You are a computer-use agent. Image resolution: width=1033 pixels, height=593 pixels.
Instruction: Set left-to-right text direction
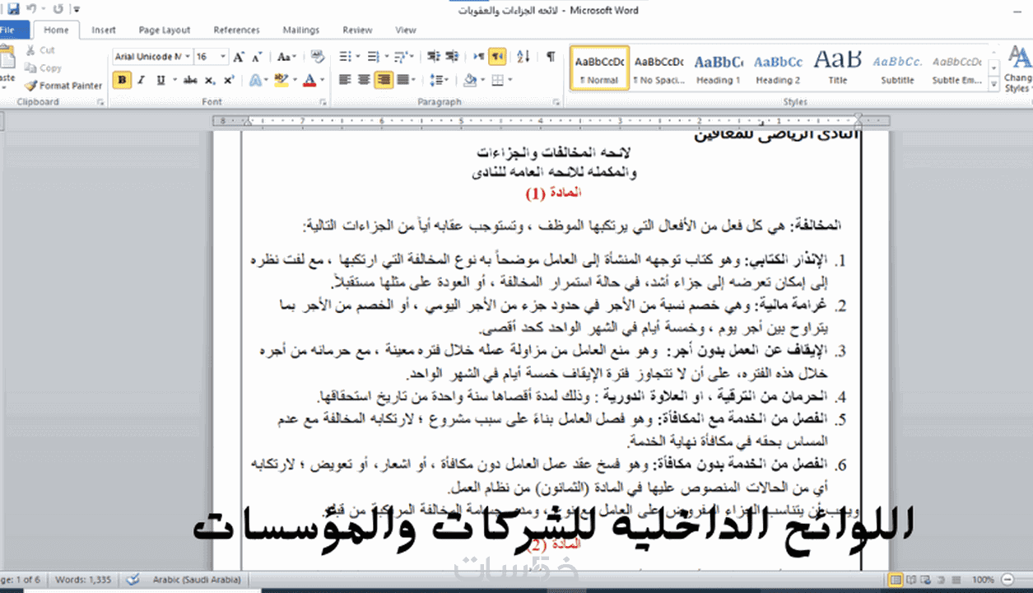479,57
